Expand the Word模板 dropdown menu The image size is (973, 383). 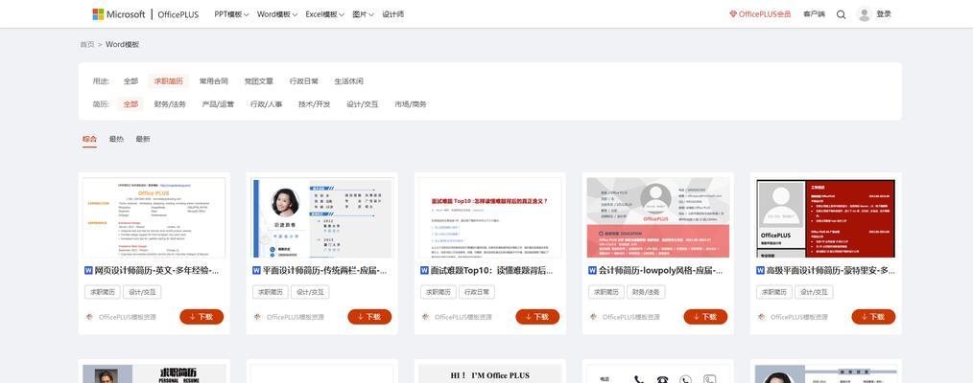277,14
